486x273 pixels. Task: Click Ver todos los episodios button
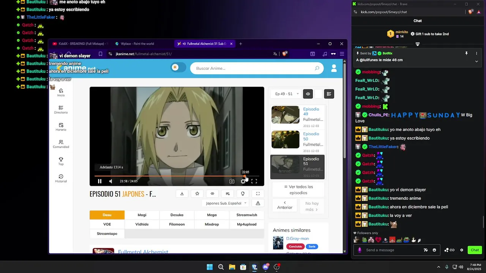(298, 190)
